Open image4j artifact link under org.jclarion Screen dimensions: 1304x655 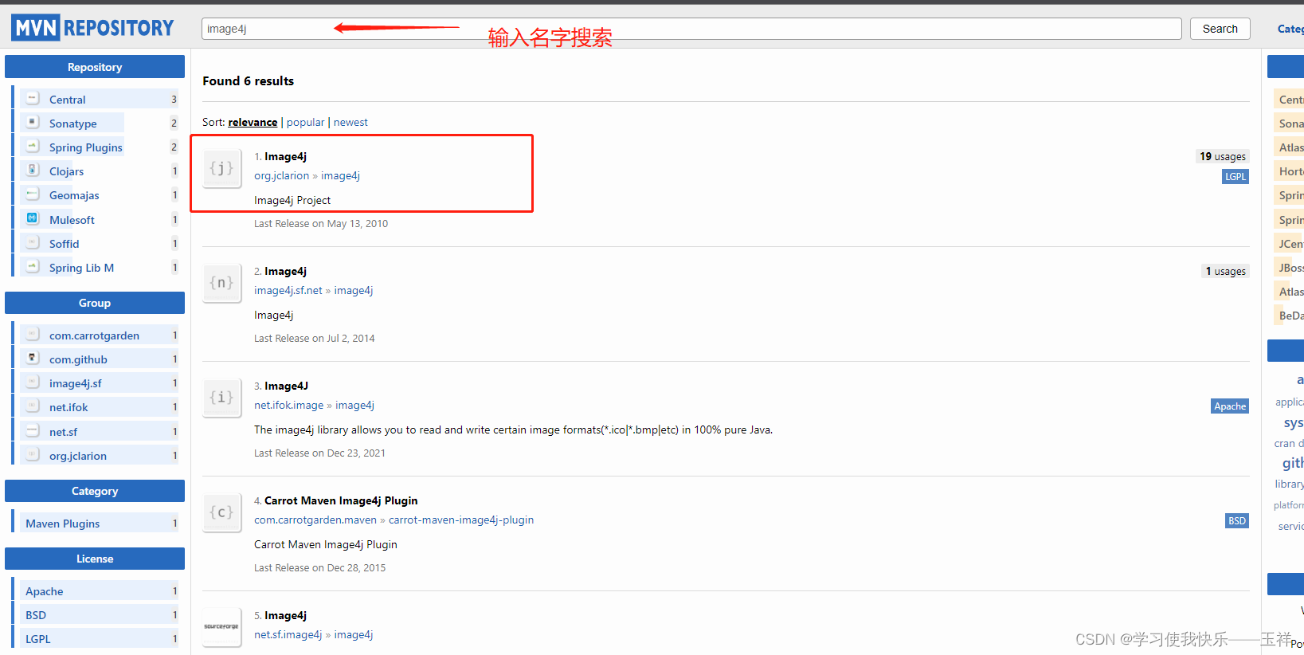pos(340,175)
